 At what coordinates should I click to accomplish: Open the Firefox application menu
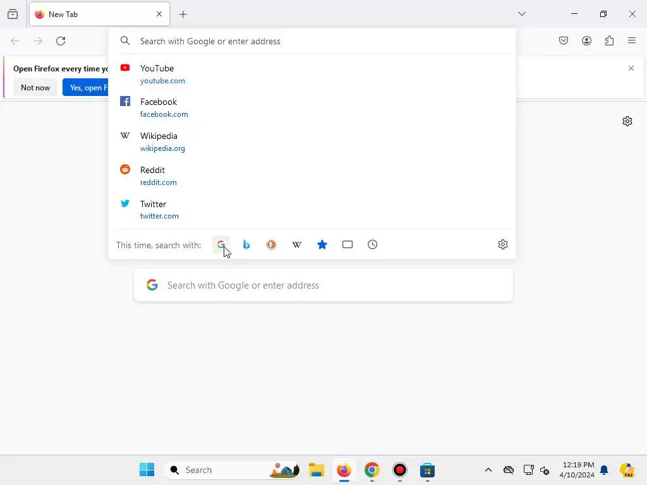coord(632,40)
